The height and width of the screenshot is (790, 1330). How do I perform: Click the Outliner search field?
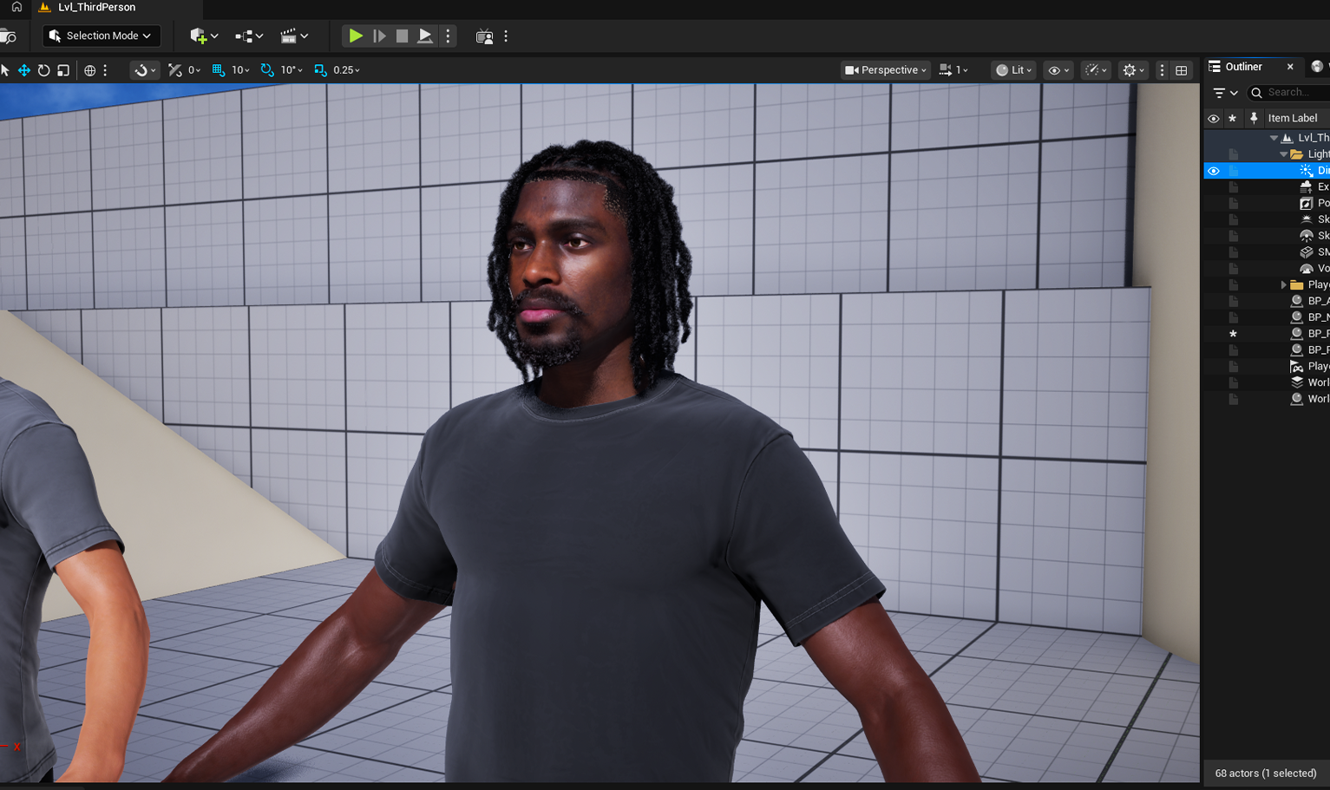[x=1288, y=92]
